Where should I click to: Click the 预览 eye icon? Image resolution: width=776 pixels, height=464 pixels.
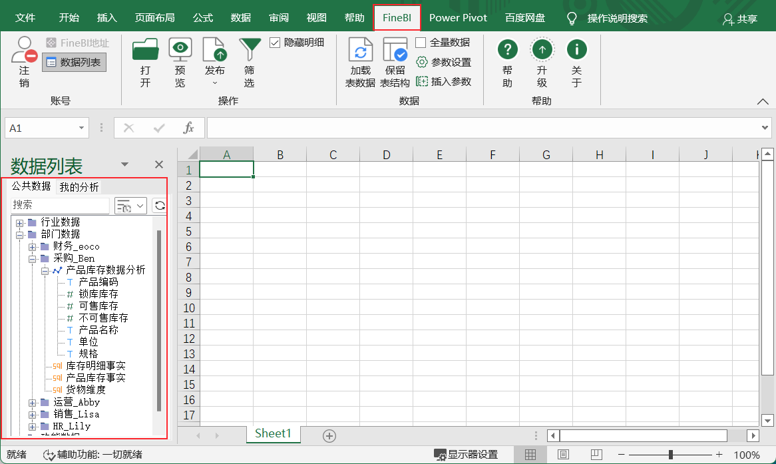(180, 50)
